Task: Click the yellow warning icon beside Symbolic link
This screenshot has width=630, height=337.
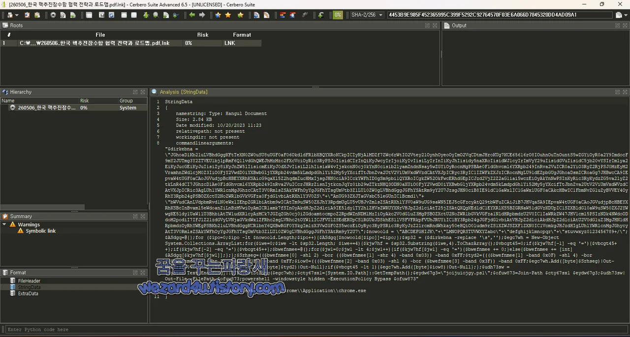Action: 21,231
